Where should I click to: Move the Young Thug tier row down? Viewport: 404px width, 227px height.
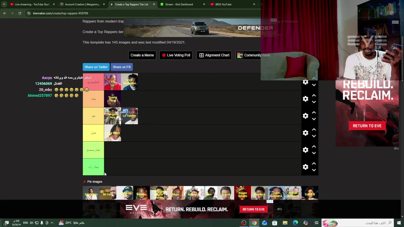(314, 102)
